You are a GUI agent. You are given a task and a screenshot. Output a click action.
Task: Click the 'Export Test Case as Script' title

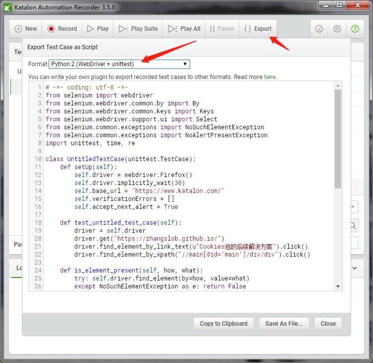pos(62,47)
